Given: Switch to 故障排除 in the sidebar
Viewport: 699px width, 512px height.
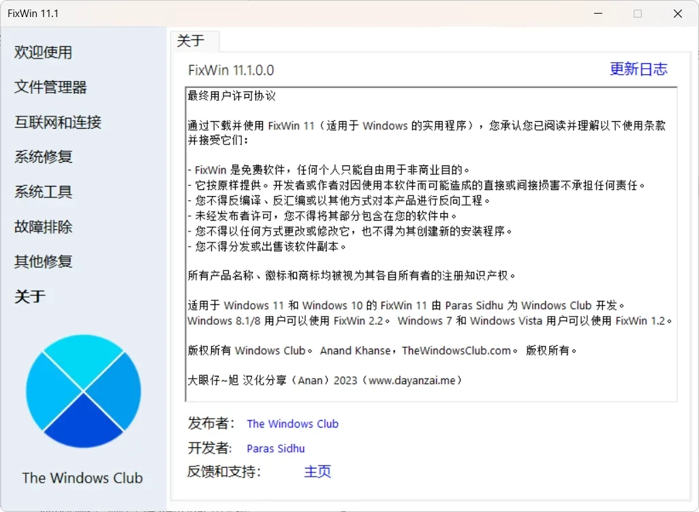Looking at the screenshot, I should point(43,226).
